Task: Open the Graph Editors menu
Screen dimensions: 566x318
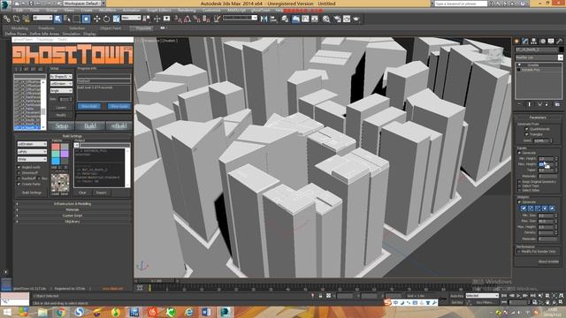Action: [159, 10]
